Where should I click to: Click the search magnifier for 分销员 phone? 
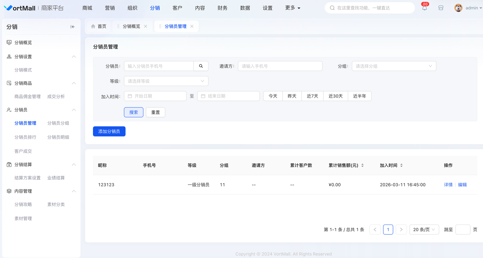(201, 66)
